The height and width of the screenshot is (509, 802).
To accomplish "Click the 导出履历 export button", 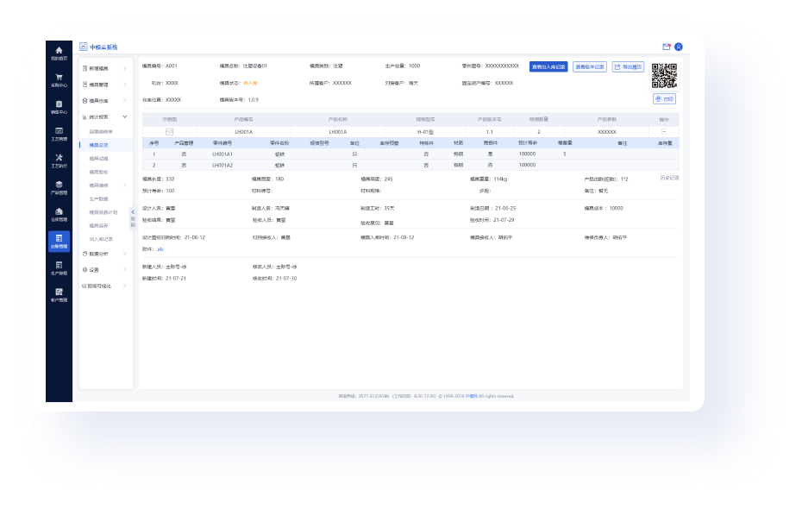I will click(x=628, y=67).
